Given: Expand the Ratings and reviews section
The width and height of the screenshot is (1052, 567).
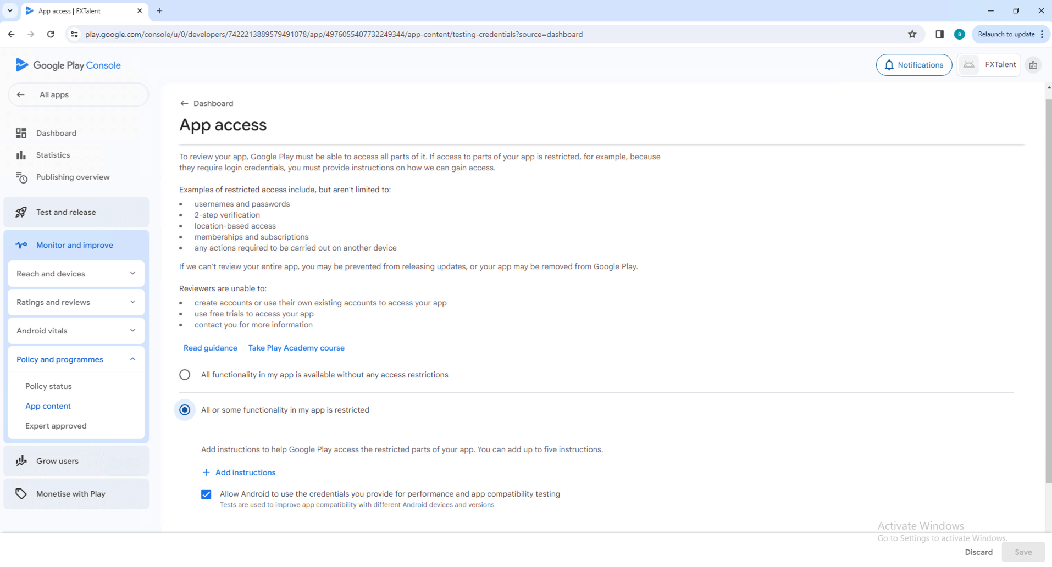Looking at the screenshot, I should pyautogui.click(x=76, y=302).
